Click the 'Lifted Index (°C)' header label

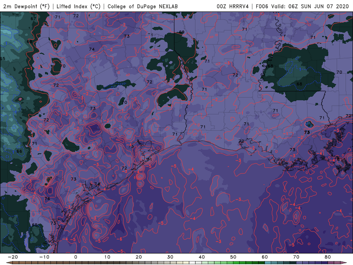click(79, 6)
